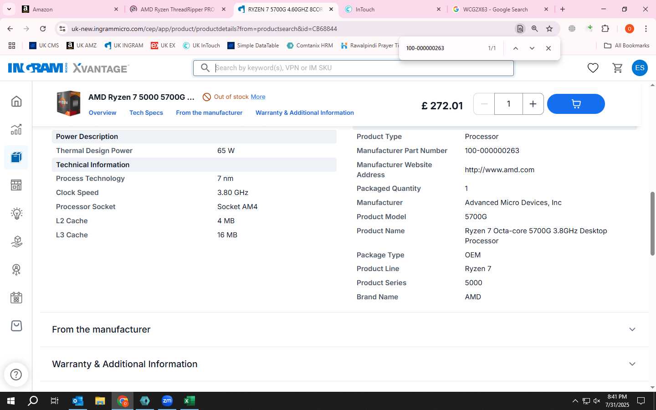Screen dimensions: 656x410
Task: Open Outlook from the taskbar
Action: (x=78, y=401)
